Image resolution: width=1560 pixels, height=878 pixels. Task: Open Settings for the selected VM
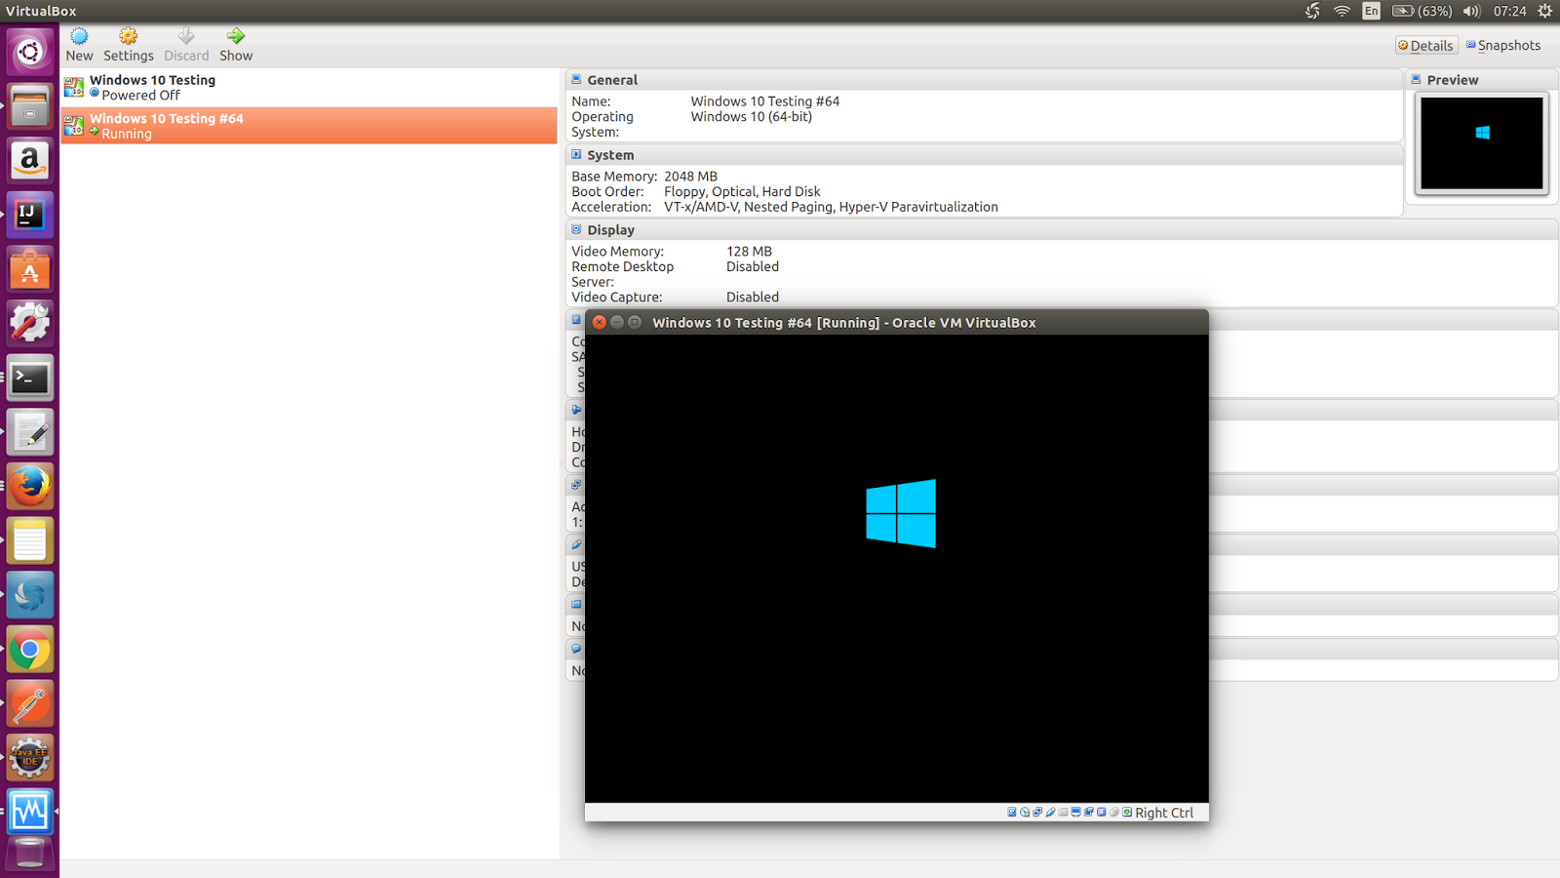point(128,43)
